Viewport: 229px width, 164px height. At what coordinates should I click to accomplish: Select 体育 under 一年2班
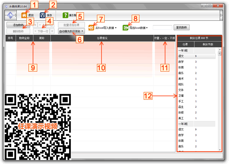click(x=197, y=141)
